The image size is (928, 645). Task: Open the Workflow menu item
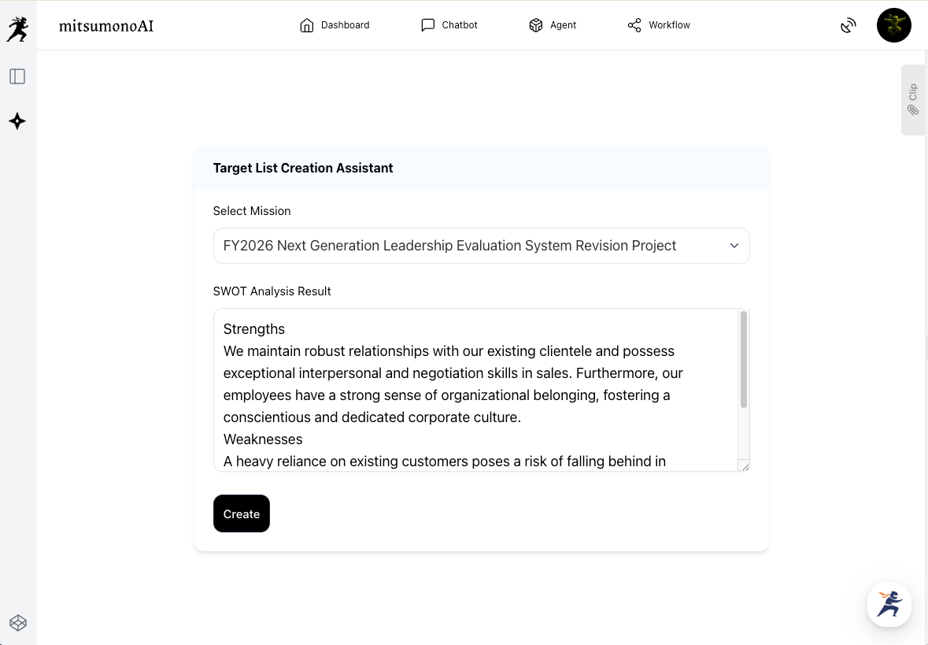(669, 25)
